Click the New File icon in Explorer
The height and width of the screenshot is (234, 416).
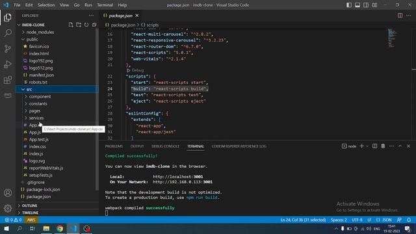point(71,25)
